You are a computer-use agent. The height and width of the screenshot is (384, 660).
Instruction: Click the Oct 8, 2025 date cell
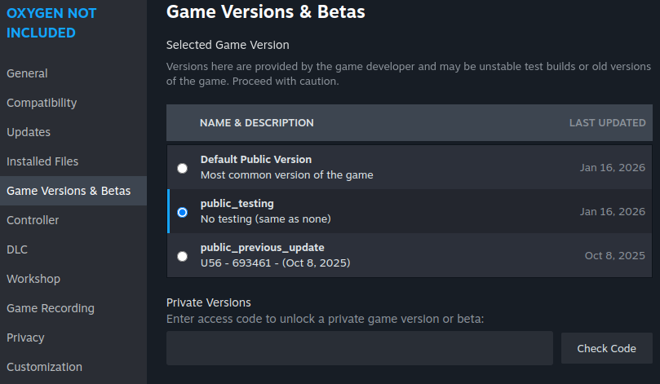coord(614,256)
